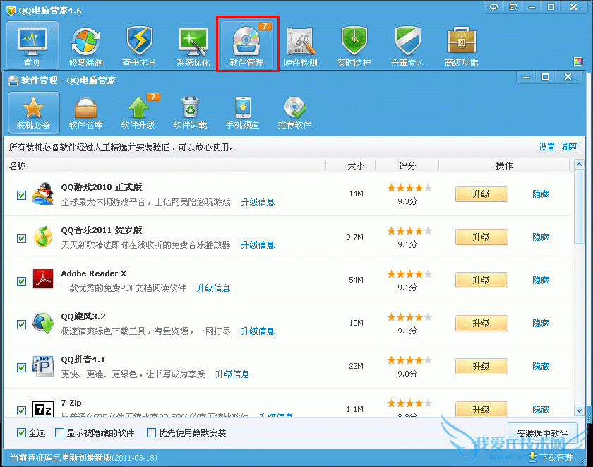Sort by 评分 column header

(x=407, y=166)
